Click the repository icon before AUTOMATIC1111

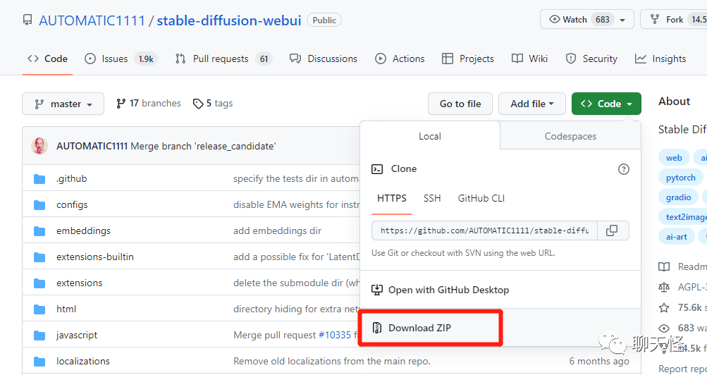[x=28, y=20]
